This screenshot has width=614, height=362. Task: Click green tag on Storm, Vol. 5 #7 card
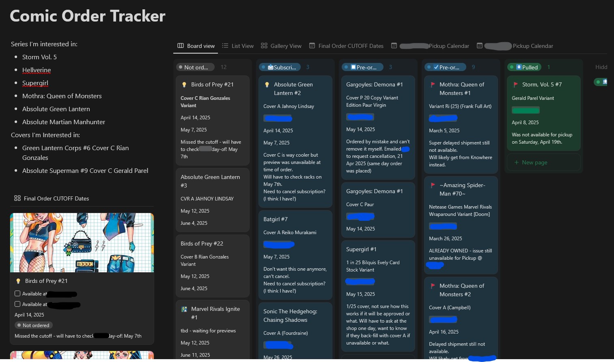click(526, 110)
